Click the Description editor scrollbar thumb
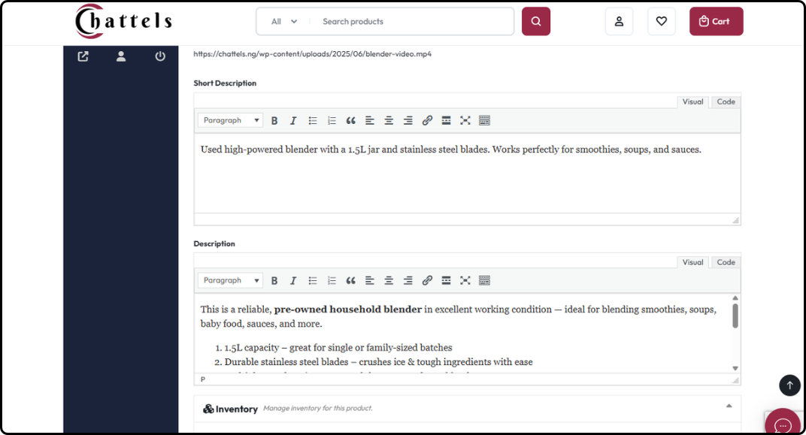The width and height of the screenshot is (806, 435). click(x=735, y=316)
